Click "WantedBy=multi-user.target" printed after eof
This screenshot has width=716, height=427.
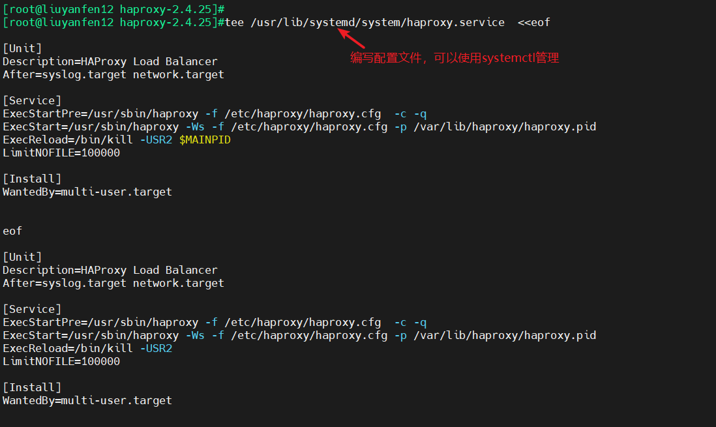click(x=87, y=400)
